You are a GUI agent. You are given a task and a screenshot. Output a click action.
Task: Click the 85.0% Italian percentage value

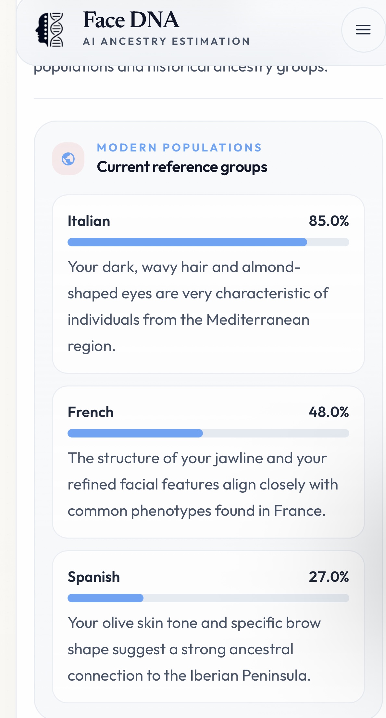[329, 221]
